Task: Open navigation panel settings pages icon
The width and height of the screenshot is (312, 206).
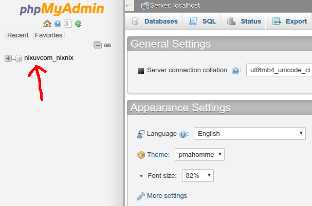Action: (x=68, y=24)
